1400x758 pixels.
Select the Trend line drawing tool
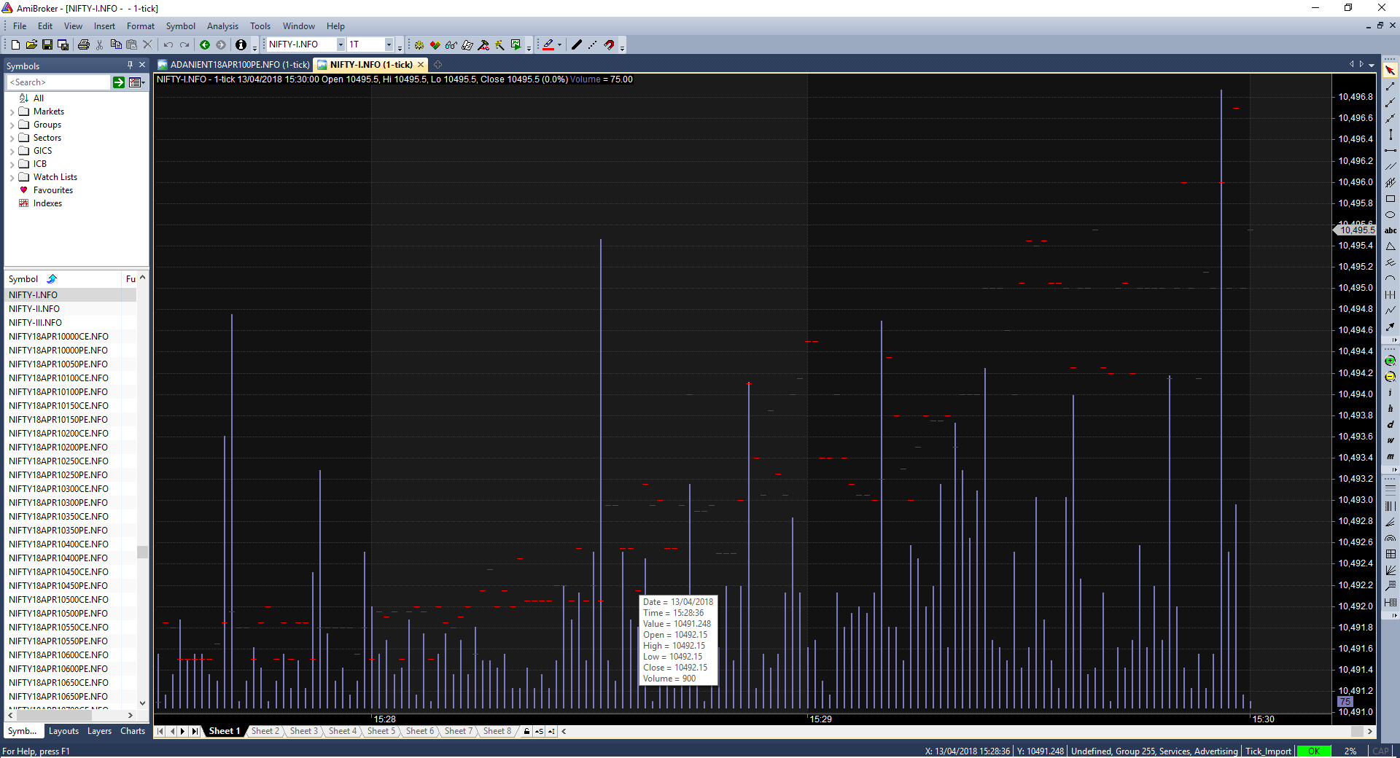tap(1391, 87)
